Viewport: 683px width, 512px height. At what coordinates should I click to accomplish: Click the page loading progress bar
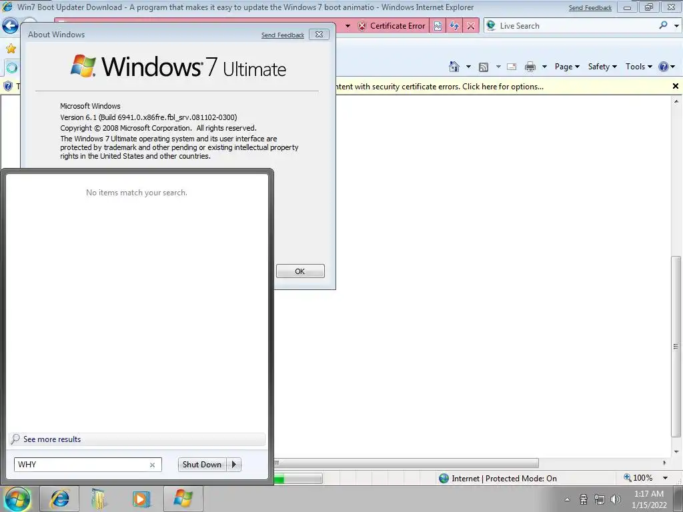point(298,479)
